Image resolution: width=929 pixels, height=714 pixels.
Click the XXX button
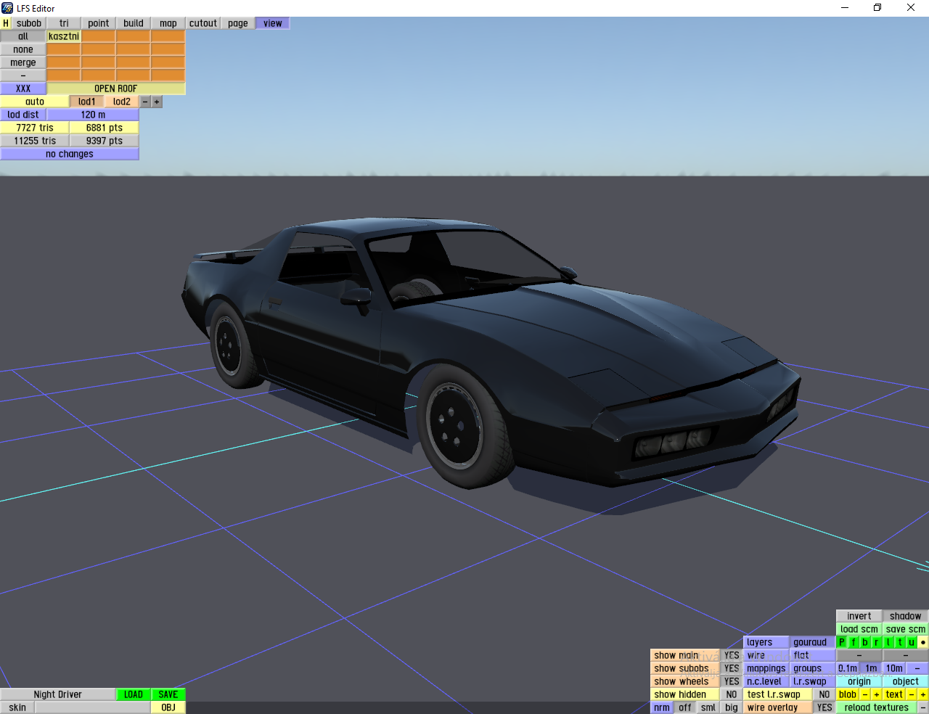23,89
